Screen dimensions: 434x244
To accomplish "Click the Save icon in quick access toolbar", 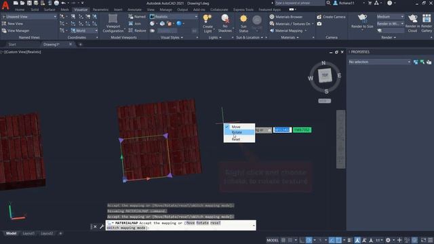I will click(28, 3).
